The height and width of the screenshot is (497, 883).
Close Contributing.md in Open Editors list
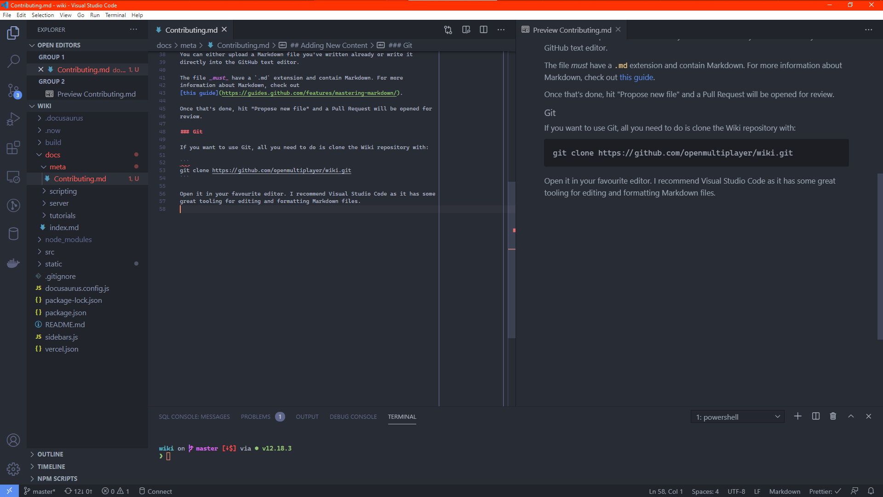point(41,69)
